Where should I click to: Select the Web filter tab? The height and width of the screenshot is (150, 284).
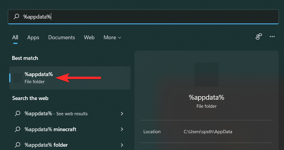[89, 37]
